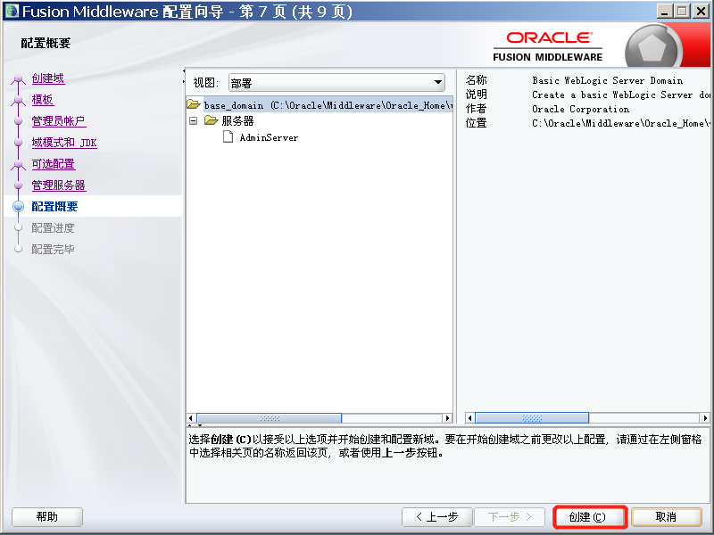This screenshot has width=714, height=535.
Task: Select the current 配置概要 step
Action: click(54, 207)
